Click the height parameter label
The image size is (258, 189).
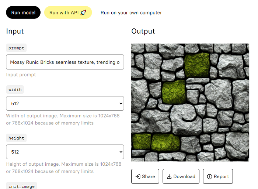(16, 138)
